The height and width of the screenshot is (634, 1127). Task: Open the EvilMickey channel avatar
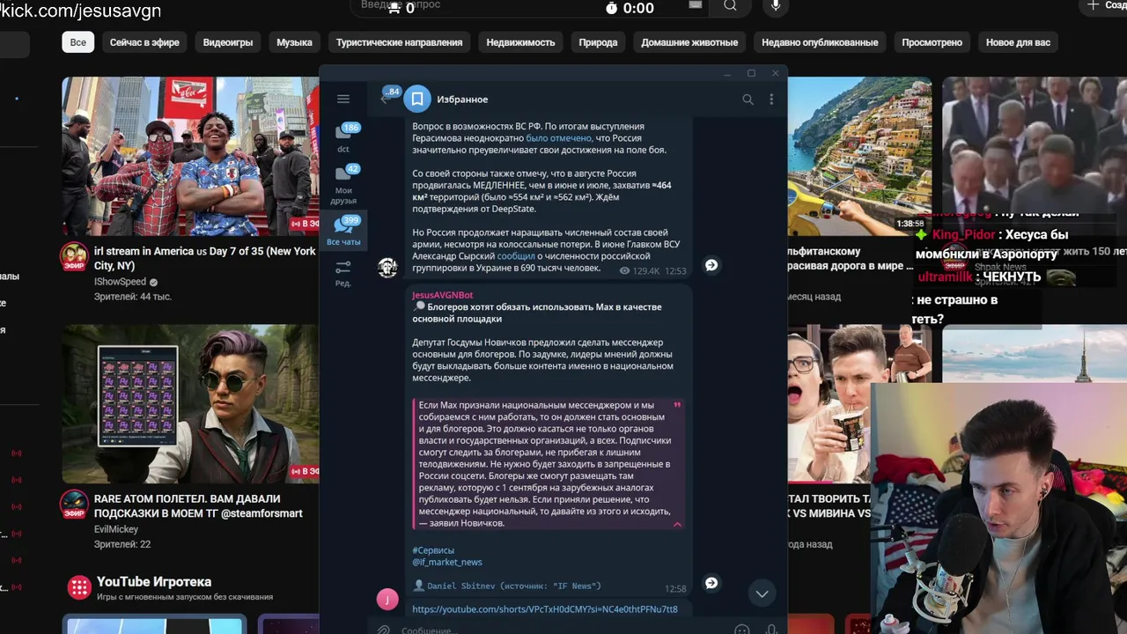[x=74, y=505]
